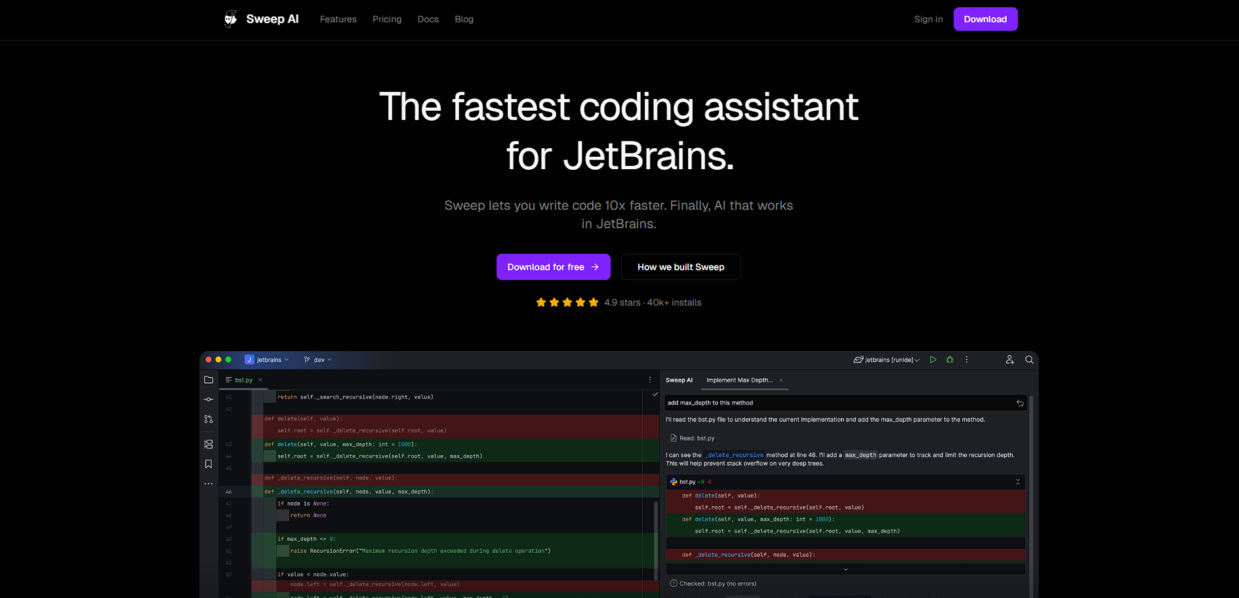Click the if node is None line
1239x598 pixels.
[303, 504]
